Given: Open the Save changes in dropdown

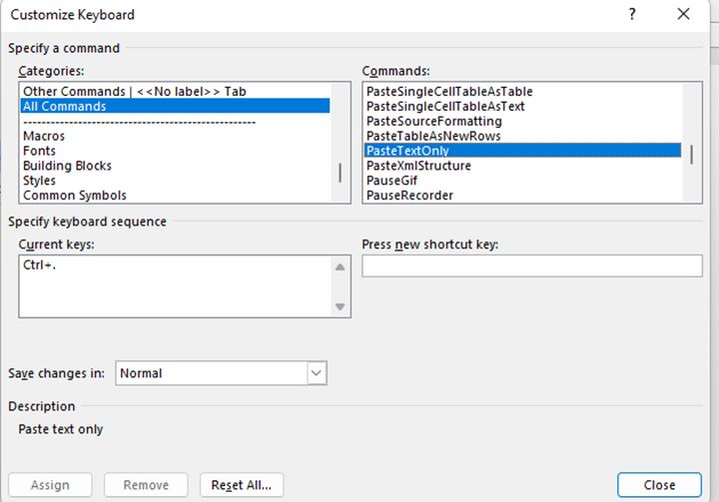Looking at the screenshot, I should click(317, 373).
